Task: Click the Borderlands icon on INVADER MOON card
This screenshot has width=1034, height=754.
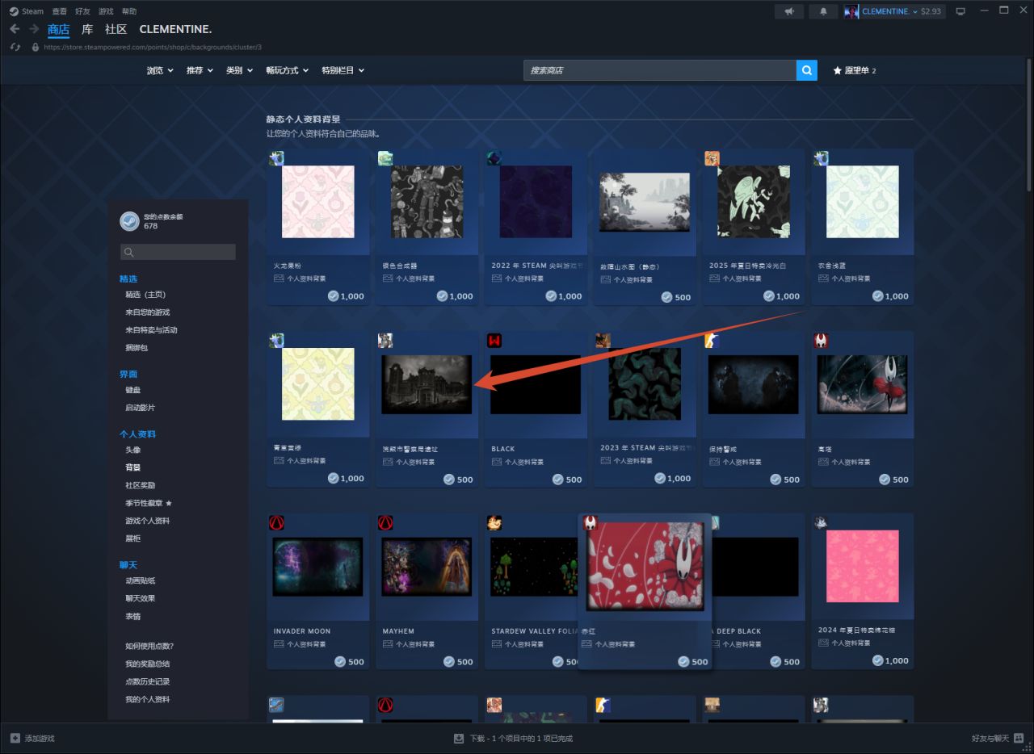Action: click(276, 523)
